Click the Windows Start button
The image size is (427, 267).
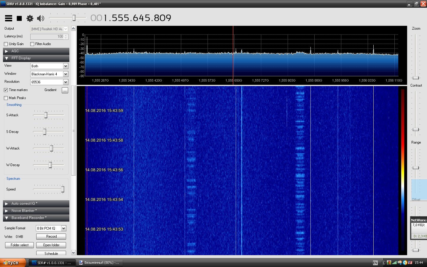(x=13, y=263)
